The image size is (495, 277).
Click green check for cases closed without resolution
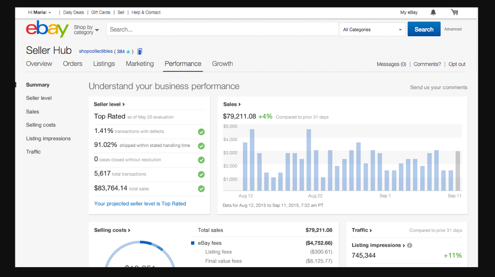[201, 160]
